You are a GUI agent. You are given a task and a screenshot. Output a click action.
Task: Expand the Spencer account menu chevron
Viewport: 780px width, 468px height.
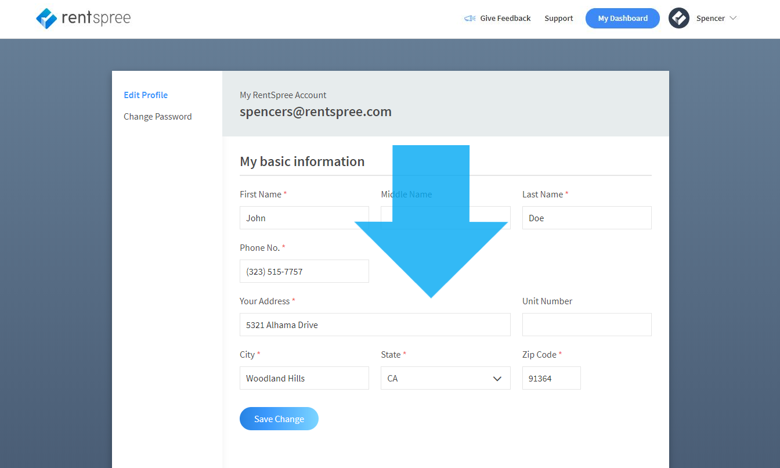tap(734, 18)
